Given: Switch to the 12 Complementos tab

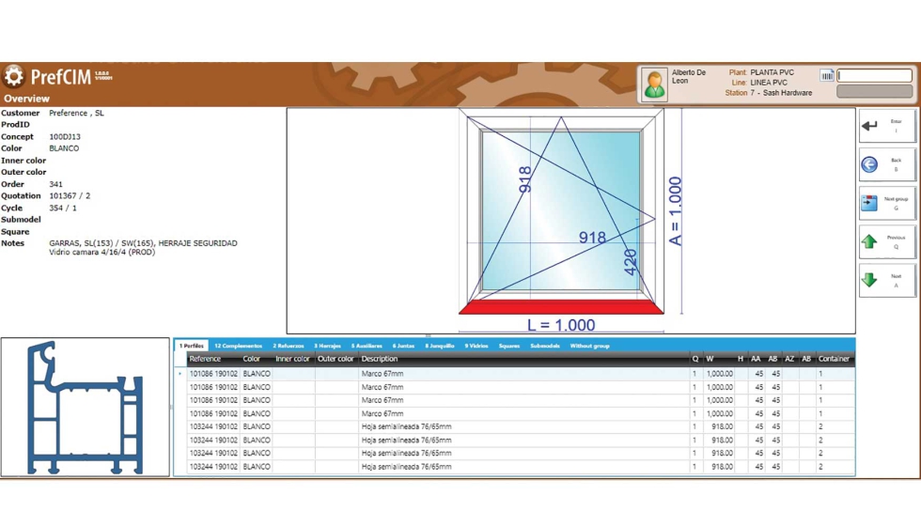Looking at the screenshot, I should point(238,346).
